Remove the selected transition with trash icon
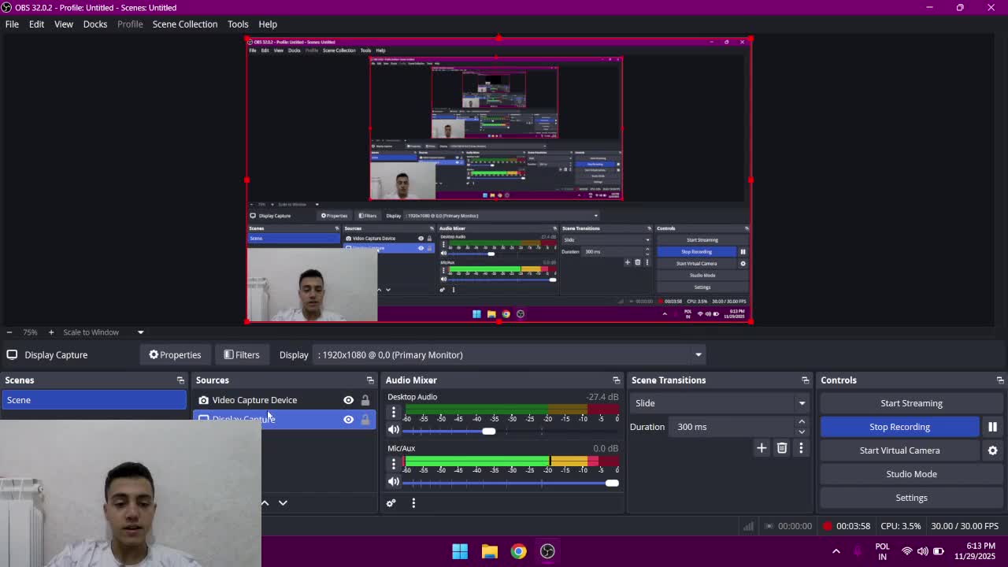The height and width of the screenshot is (567, 1008). [x=781, y=448]
